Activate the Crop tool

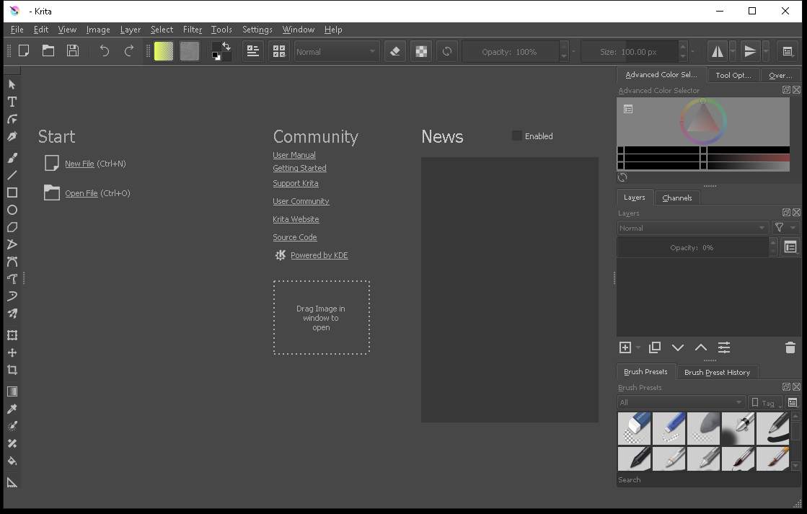[x=12, y=370]
